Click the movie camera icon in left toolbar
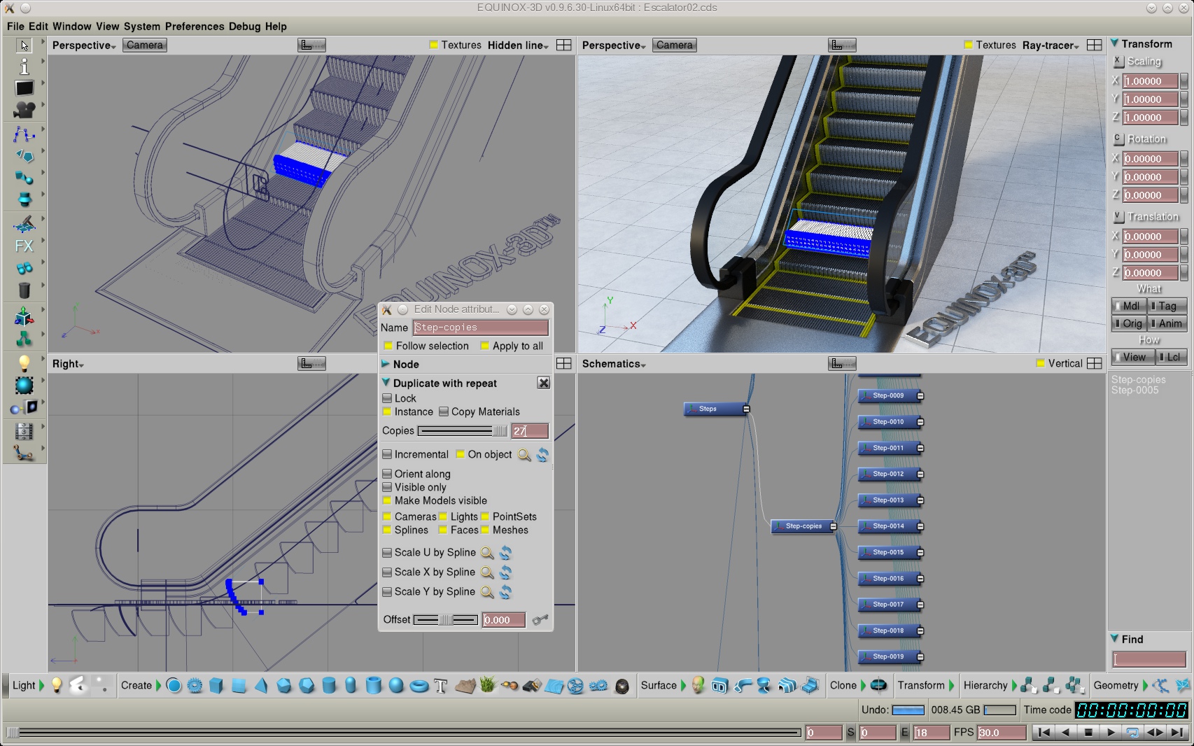The image size is (1194, 746). pos(24,110)
